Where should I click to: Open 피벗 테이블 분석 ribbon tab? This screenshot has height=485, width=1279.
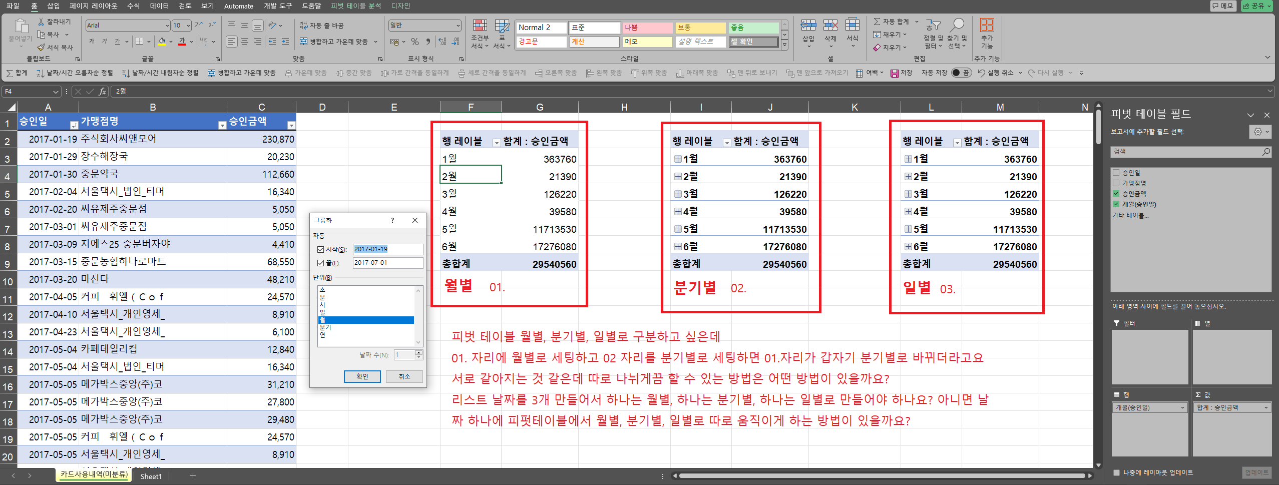coord(356,6)
